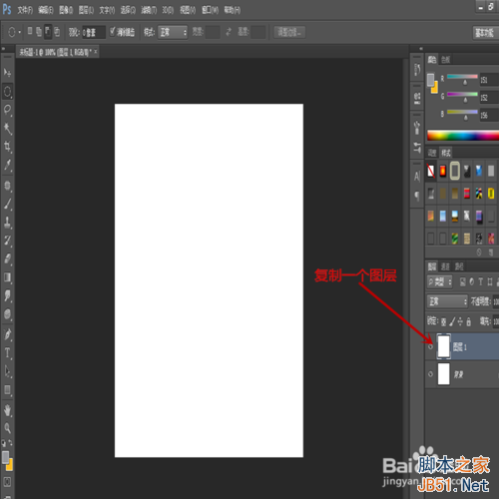
Task: Close the document tab with its x
Action: pyautogui.click(x=96, y=51)
